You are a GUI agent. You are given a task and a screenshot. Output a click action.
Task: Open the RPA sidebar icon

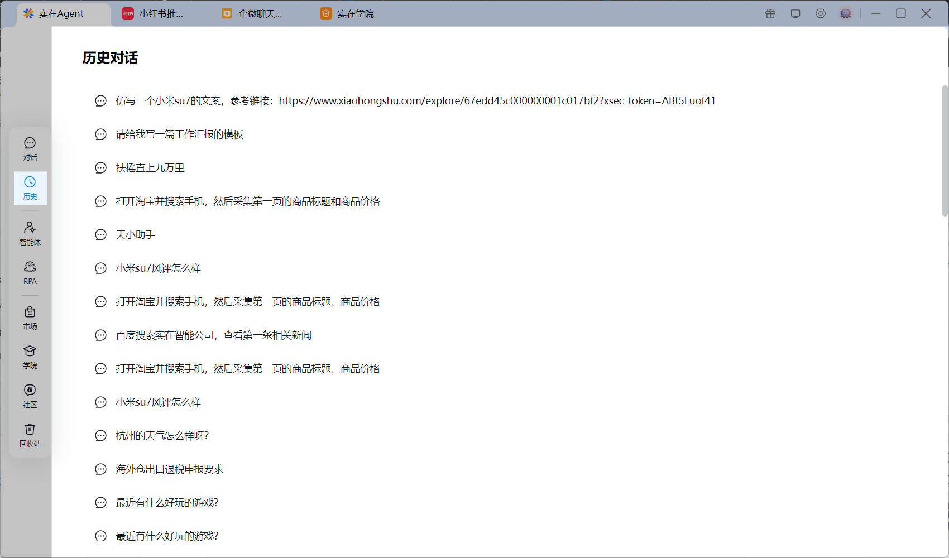click(30, 273)
